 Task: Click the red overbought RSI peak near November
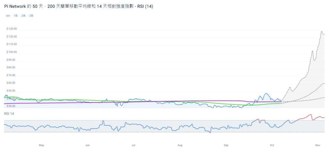310,115
